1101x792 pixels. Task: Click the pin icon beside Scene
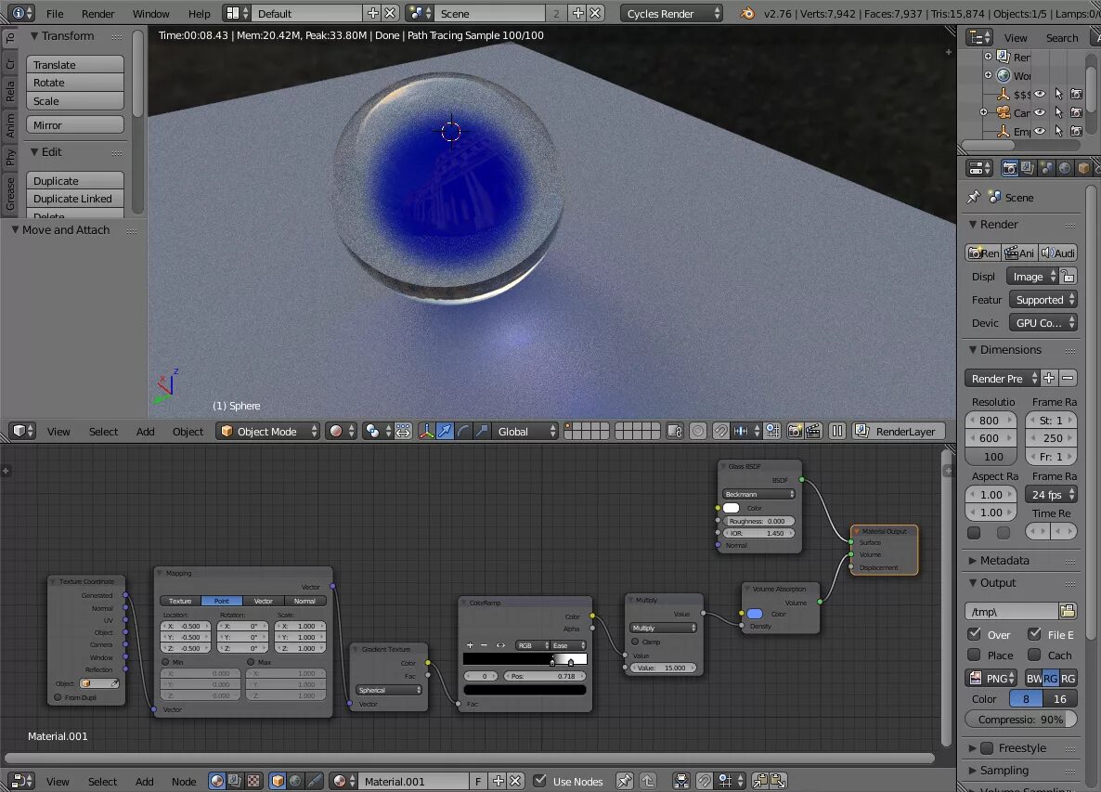(x=973, y=197)
